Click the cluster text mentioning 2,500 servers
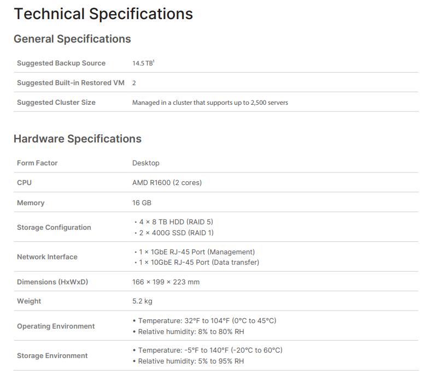Image resolution: width=434 pixels, height=381 pixels. pyautogui.click(x=210, y=103)
